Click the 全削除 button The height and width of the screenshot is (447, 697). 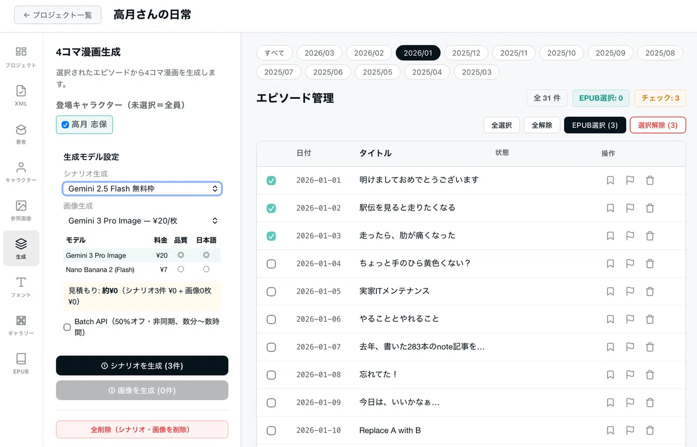[142, 430]
